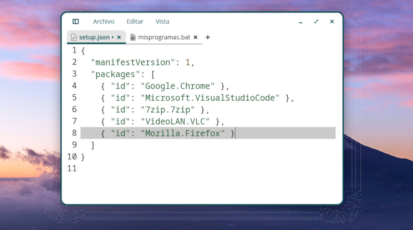
Task: Place cursor on "Microsoft.VisualStudioCode" value
Action: (210, 98)
